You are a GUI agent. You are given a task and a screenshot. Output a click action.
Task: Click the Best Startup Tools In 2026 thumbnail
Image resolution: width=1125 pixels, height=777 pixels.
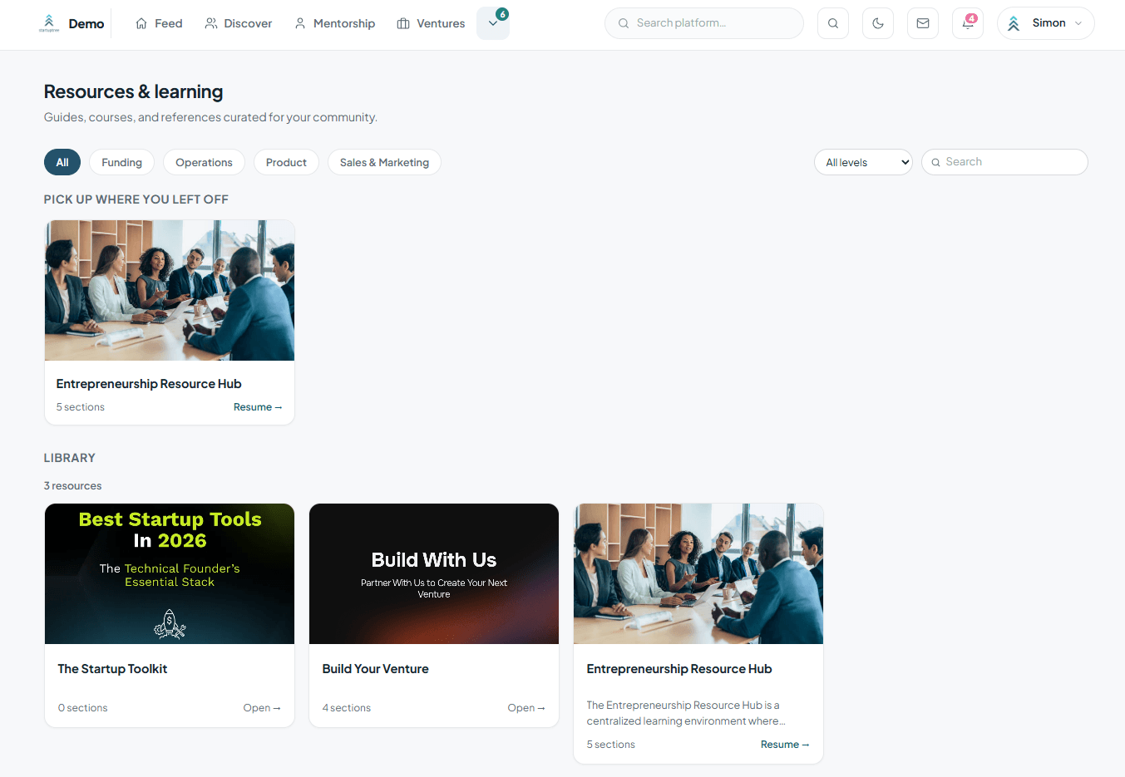click(170, 573)
